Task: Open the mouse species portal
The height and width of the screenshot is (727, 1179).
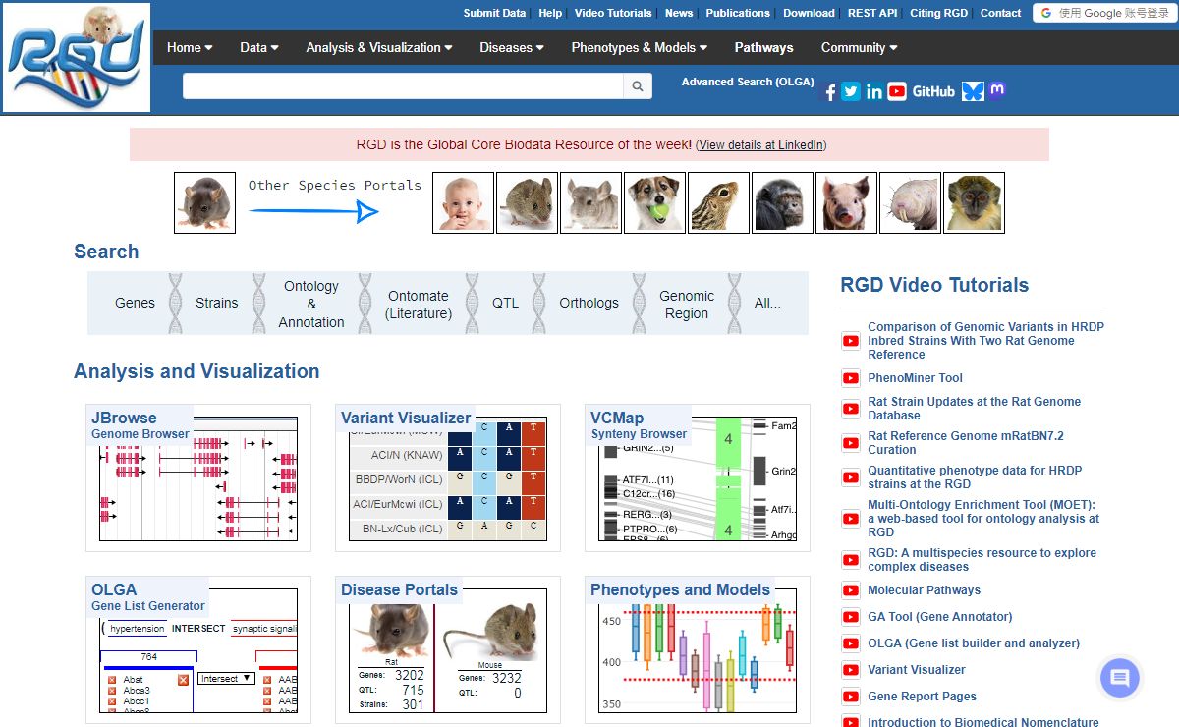Action: pyautogui.click(x=527, y=202)
